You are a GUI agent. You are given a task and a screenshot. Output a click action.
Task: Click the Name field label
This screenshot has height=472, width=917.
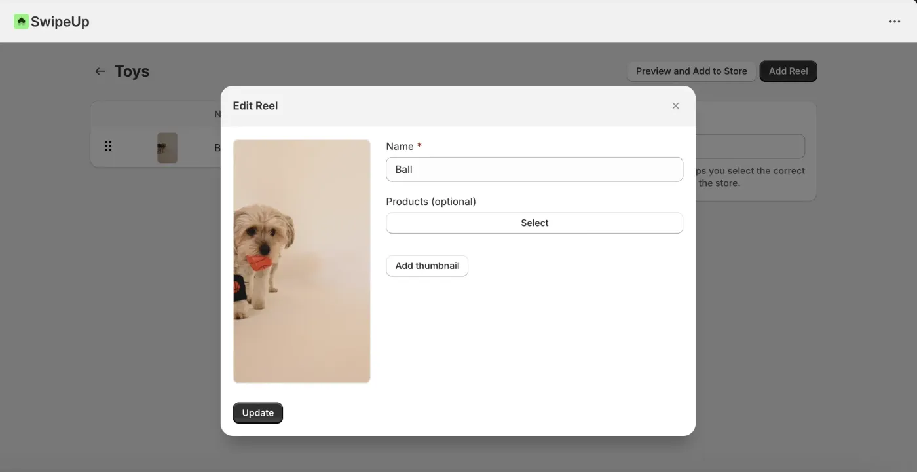pyautogui.click(x=400, y=147)
